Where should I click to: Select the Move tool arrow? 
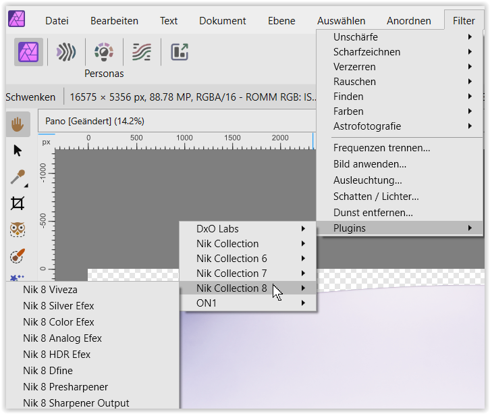point(18,151)
